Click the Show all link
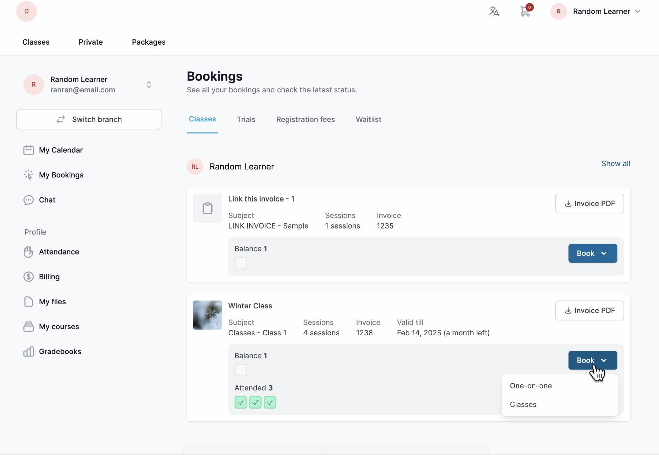 [615, 164]
